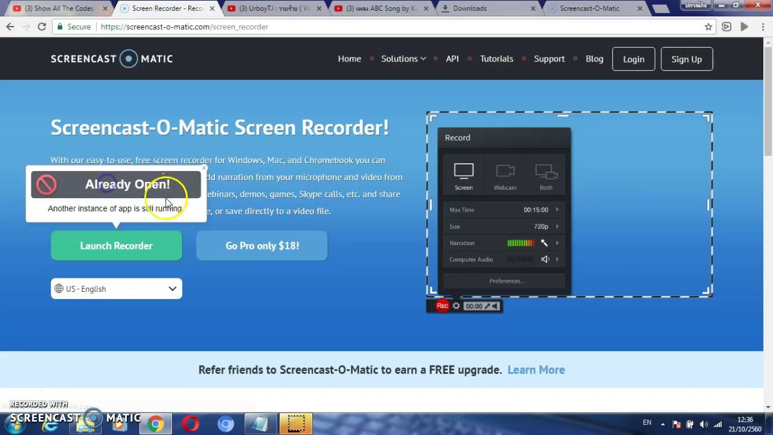Screen dimensions: 773x435
Task: Click the Sign Up button
Action: tap(687, 59)
